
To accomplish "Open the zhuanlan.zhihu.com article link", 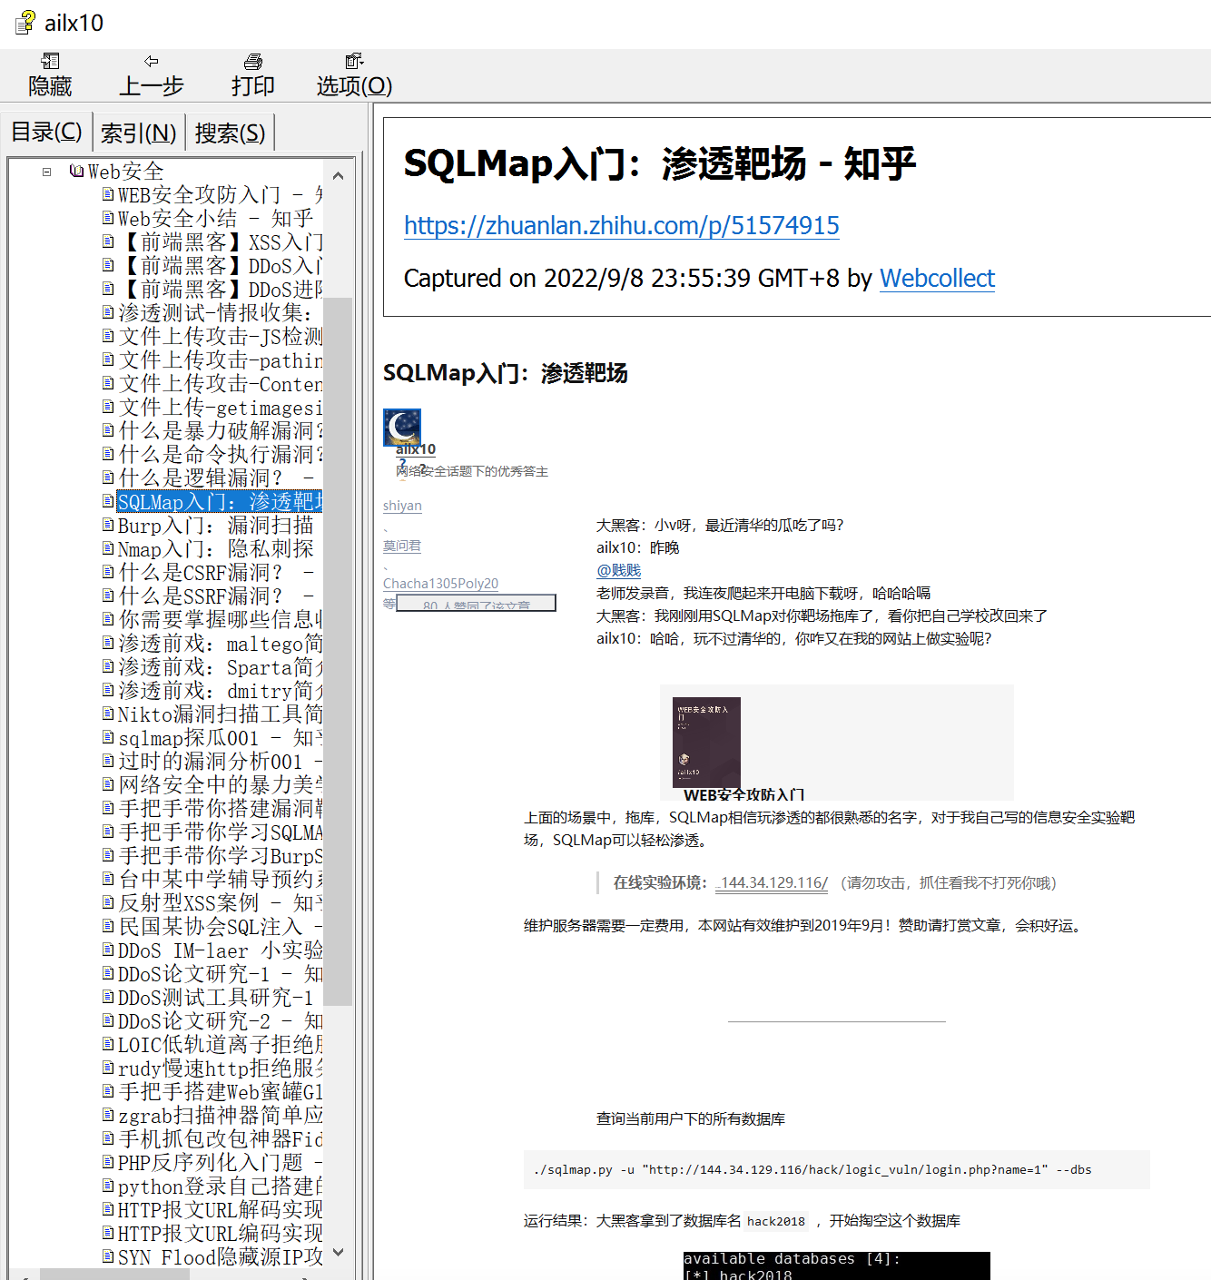I will click(x=622, y=225).
